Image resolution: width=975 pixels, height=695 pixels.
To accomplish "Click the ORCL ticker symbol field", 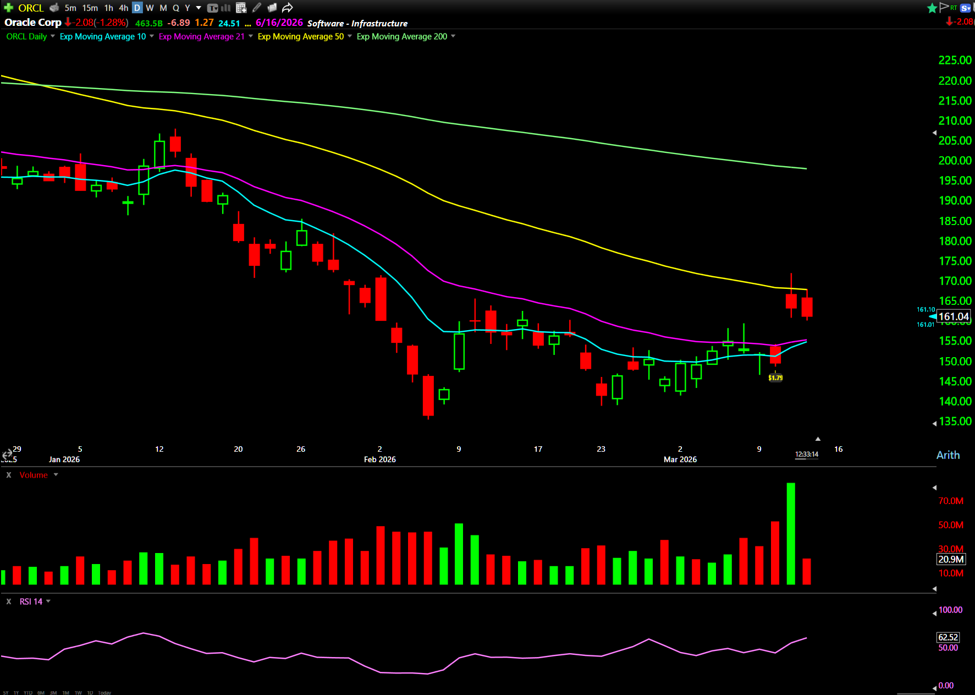I will 31,8.
